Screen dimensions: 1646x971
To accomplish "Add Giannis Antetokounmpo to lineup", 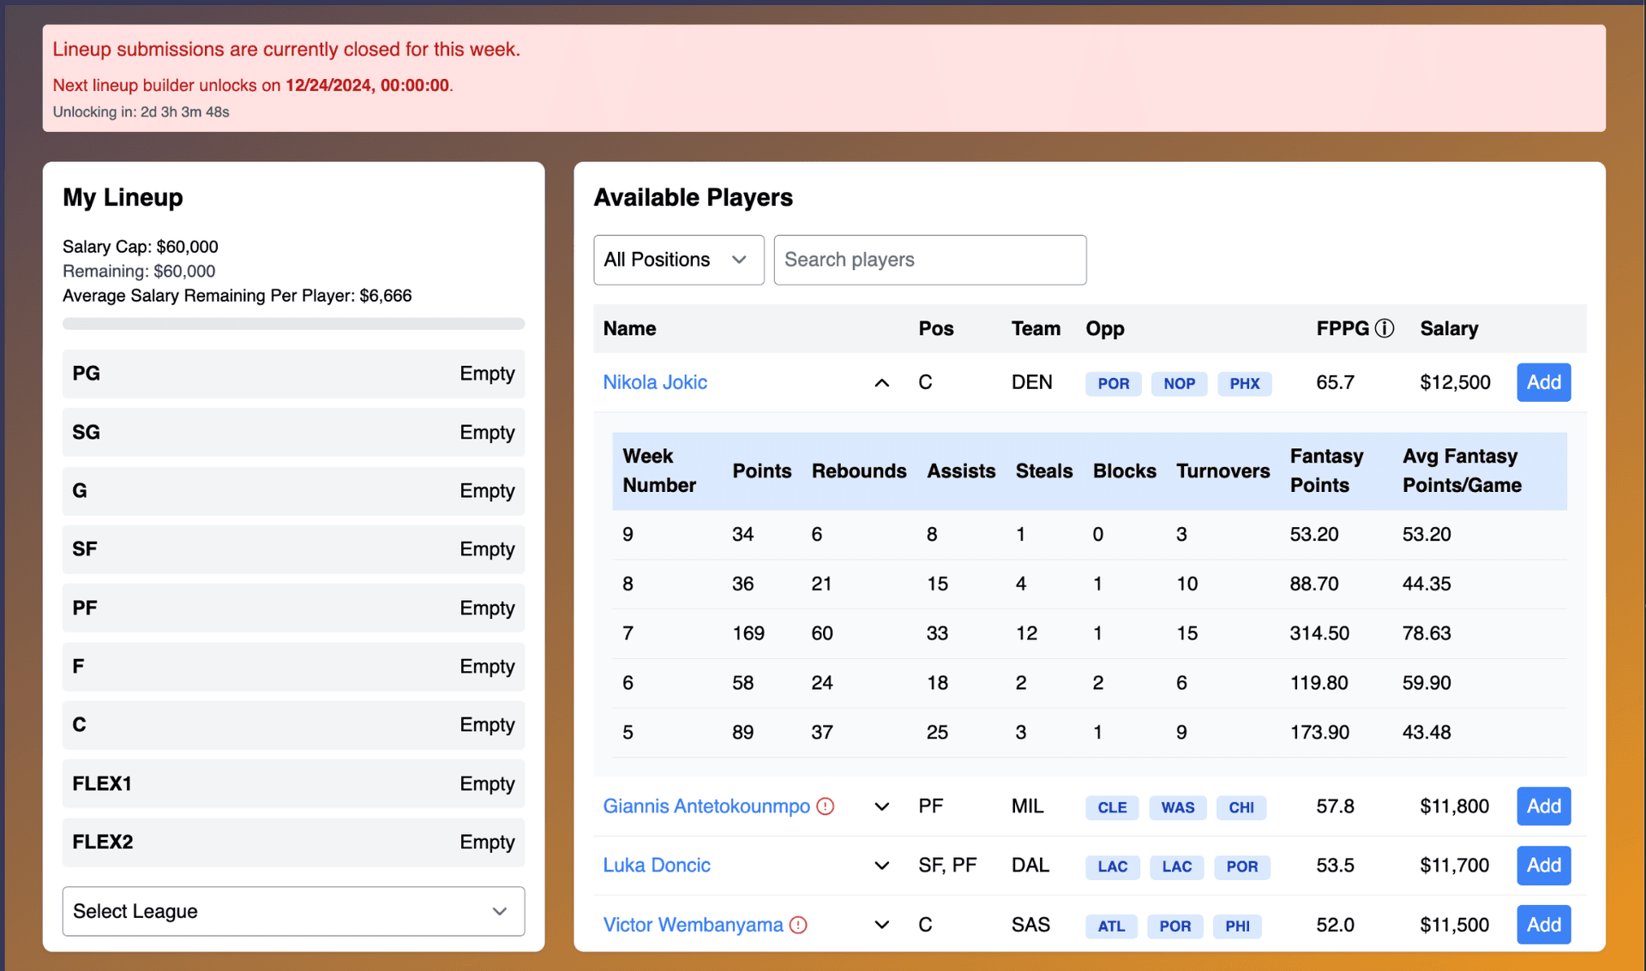I will click(x=1543, y=806).
